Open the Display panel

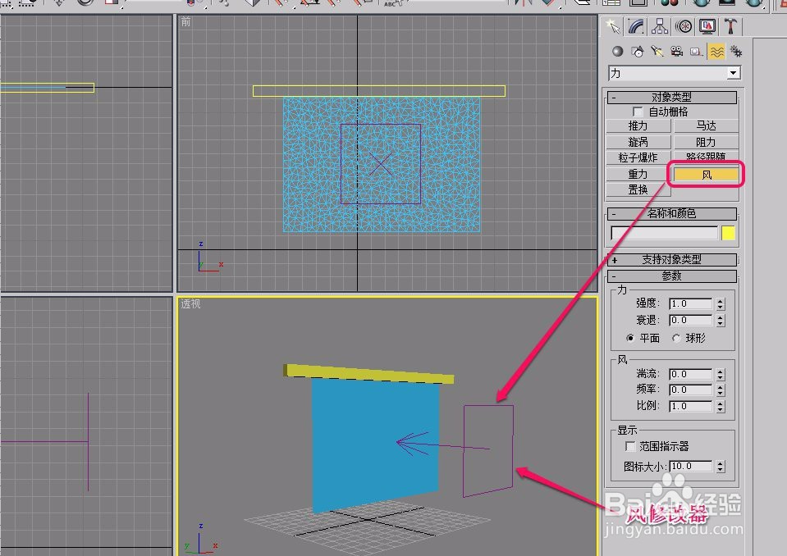click(x=705, y=26)
